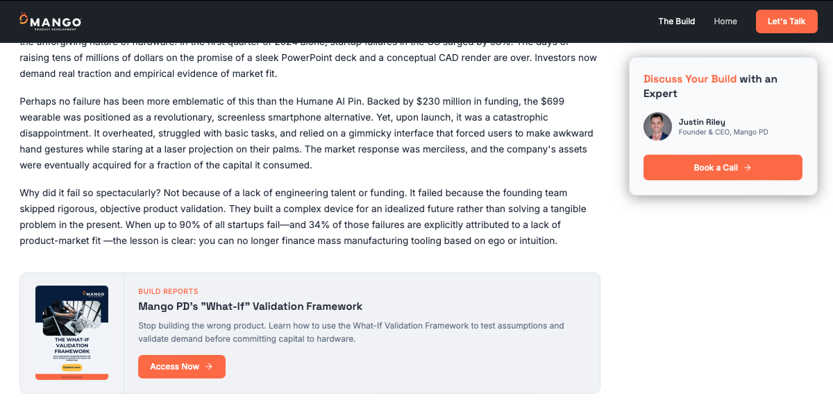Click the Justin Riley name label
This screenshot has height=409, width=833.
(x=702, y=122)
